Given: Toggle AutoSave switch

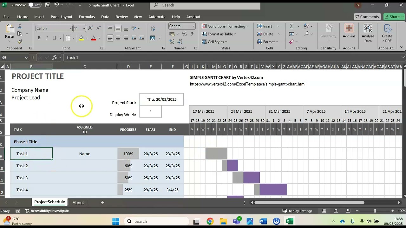Looking at the screenshot, I should 34,5.
